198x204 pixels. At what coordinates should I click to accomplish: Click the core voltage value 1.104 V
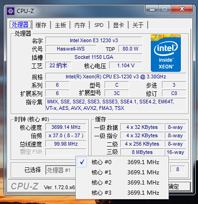coord(126,65)
